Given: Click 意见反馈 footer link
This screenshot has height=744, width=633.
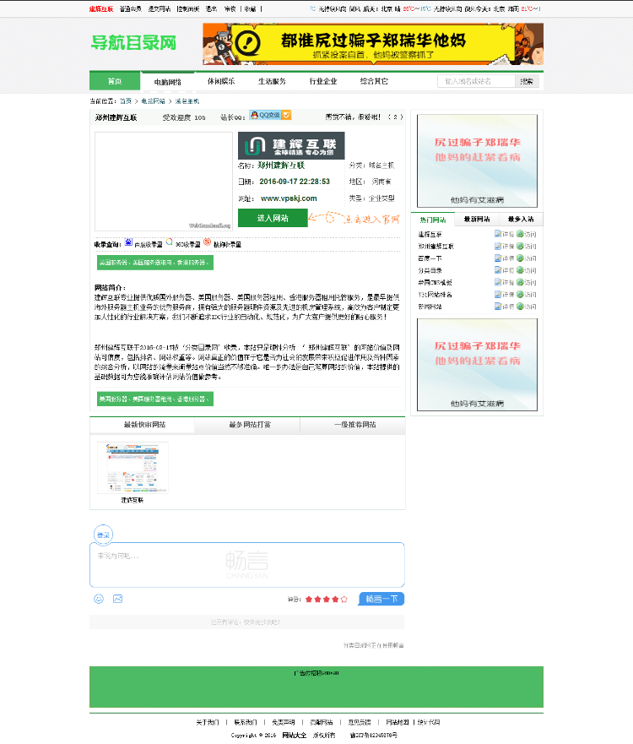Looking at the screenshot, I should click(360, 722).
